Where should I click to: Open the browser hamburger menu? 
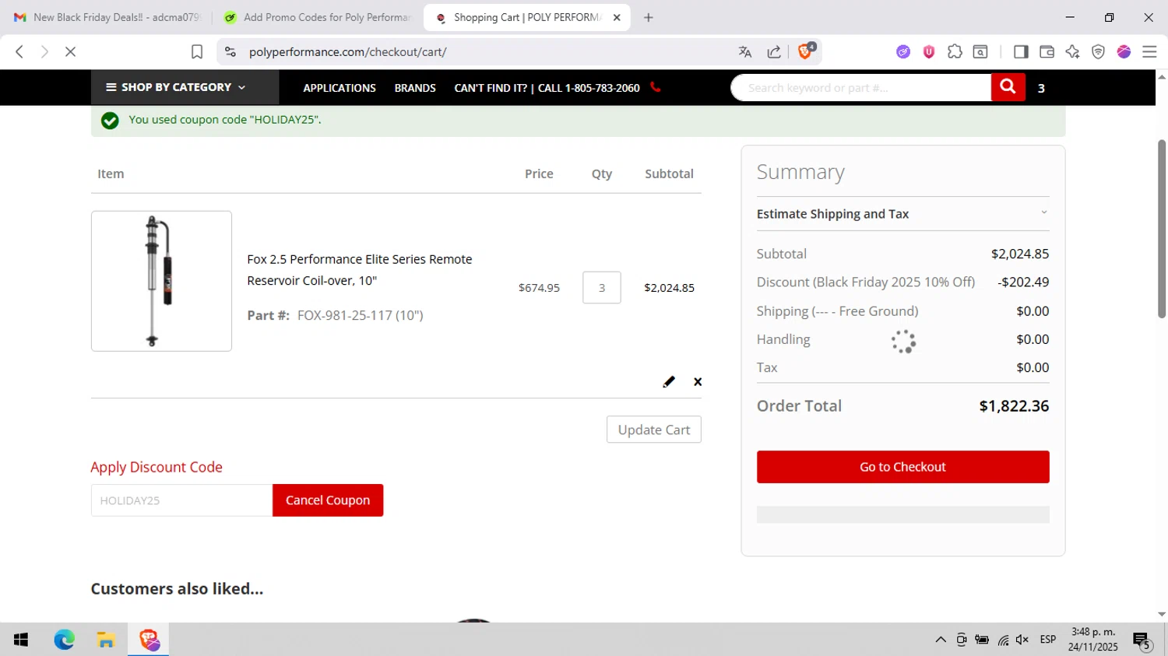pos(1149,51)
